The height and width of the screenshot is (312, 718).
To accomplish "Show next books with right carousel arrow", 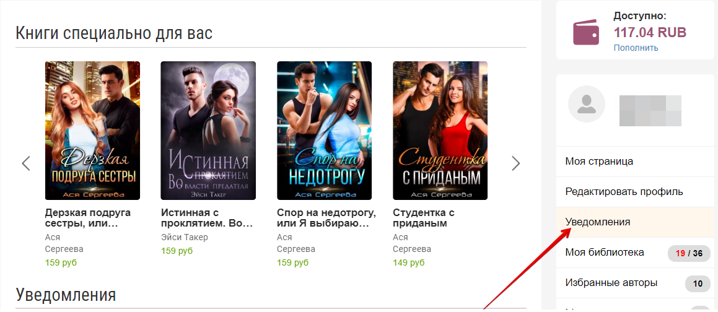I will coord(516,163).
